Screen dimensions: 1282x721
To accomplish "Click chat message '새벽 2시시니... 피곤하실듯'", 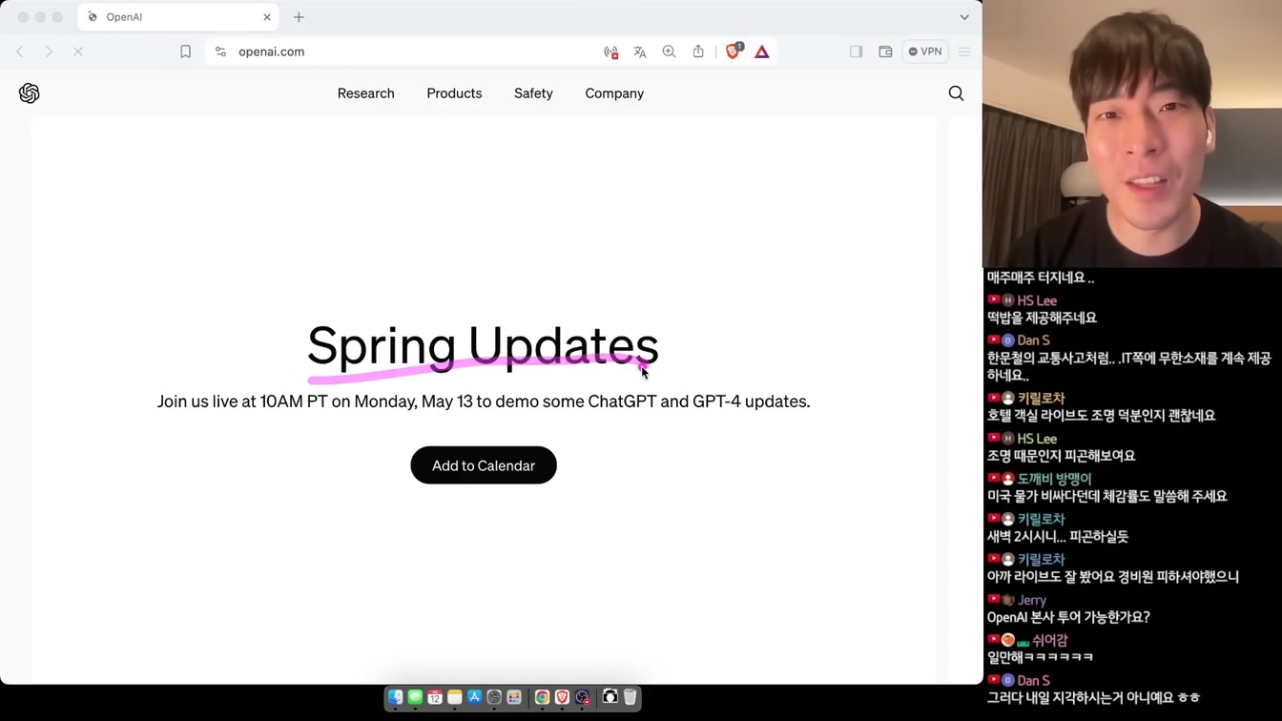I will [1058, 537].
